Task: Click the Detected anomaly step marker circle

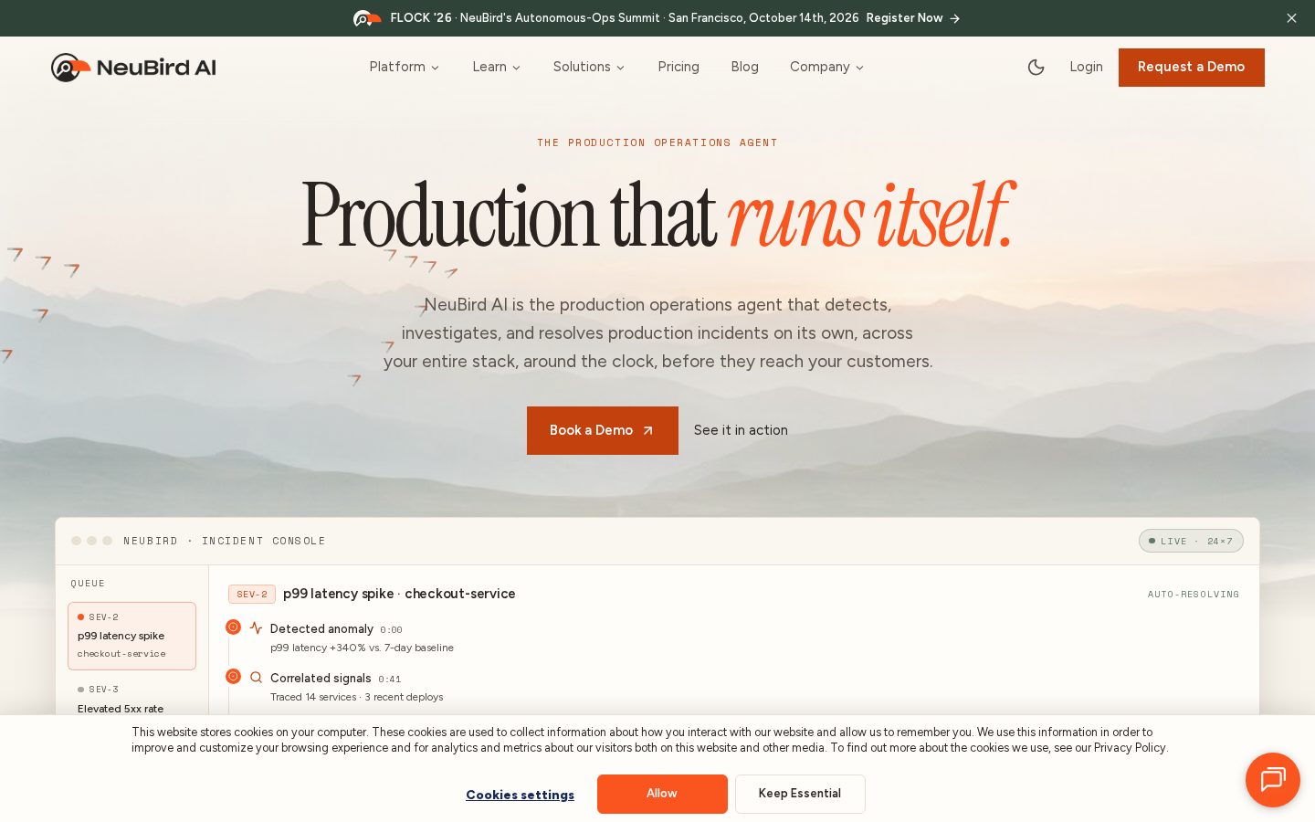Action: click(233, 627)
